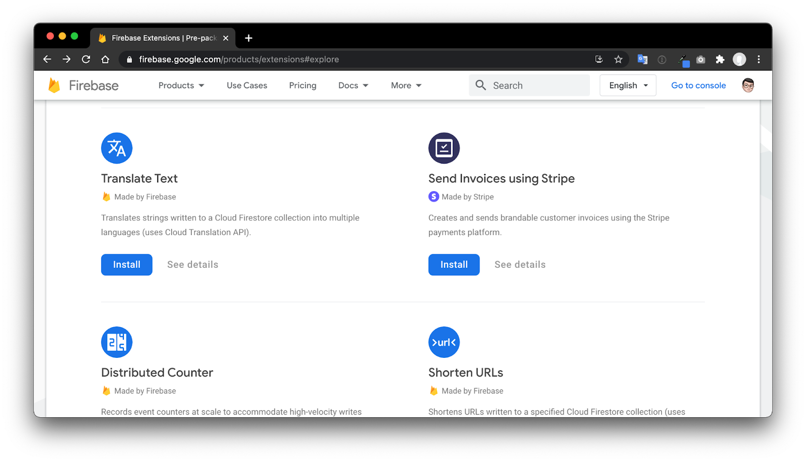Click the Distributed Counter heading
Image resolution: width=806 pixels, height=462 pixels.
[157, 372]
